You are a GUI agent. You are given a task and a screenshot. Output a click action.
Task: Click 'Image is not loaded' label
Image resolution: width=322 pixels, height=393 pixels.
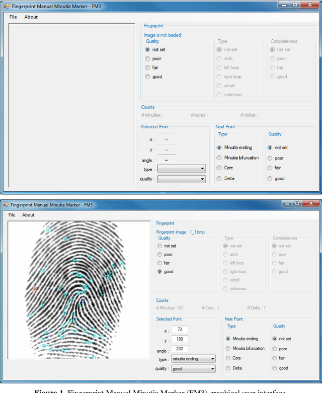click(x=162, y=35)
